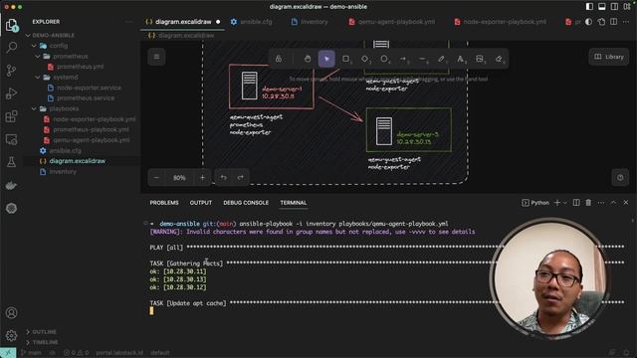The width and height of the screenshot is (637, 358).
Task: Toggle secondary side bar in title bar
Action: pos(615,7)
